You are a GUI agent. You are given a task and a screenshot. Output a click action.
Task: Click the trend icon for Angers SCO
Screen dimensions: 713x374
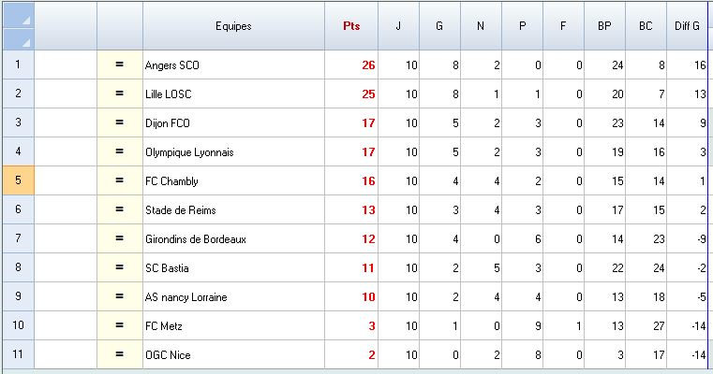(119, 65)
